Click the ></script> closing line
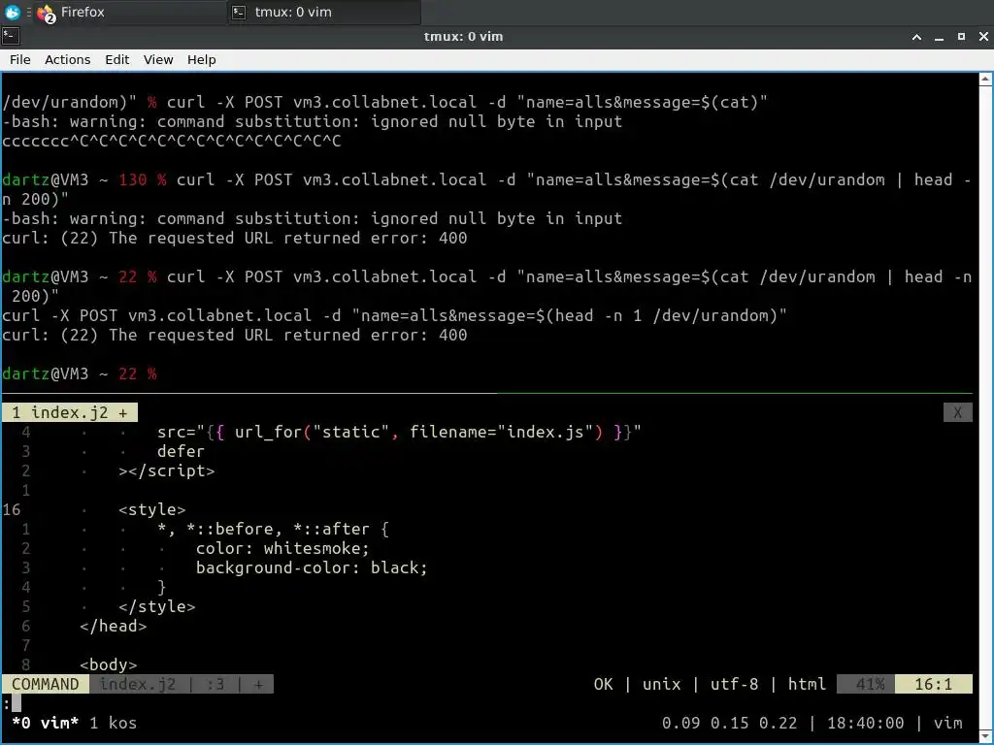 (x=167, y=471)
